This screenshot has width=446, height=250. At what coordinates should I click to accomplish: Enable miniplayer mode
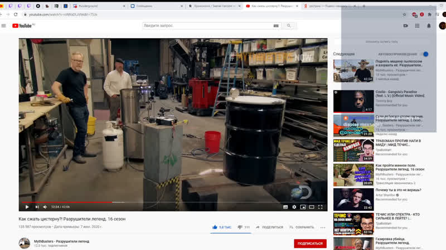pyautogui.click(x=303, y=207)
